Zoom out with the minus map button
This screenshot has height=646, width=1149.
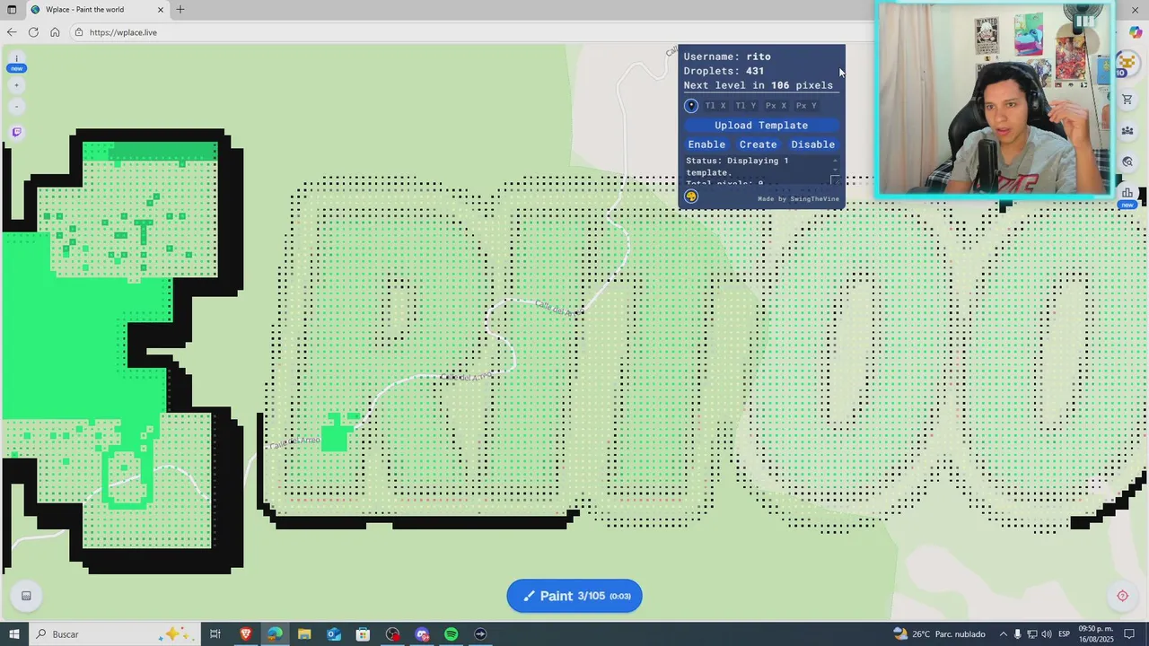click(x=16, y=107)
